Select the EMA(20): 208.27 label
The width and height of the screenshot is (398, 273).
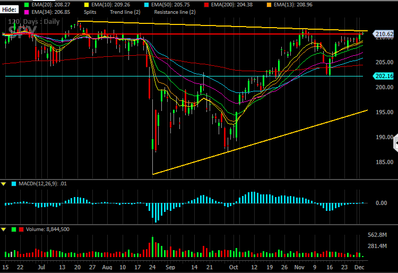(x=51, y=5)
